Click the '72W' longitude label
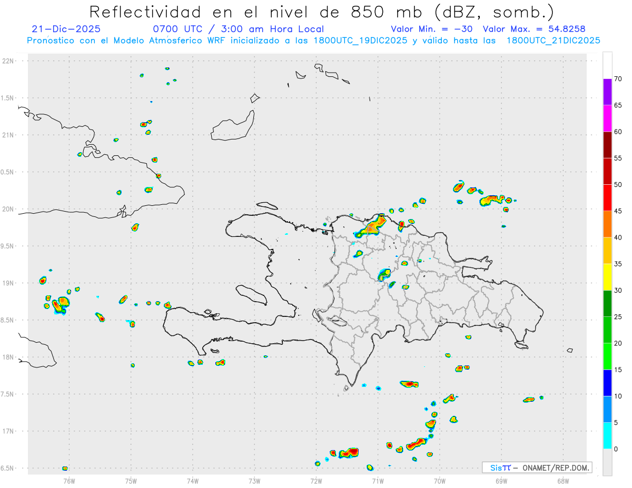632x488 pixels. pos(316,480)
